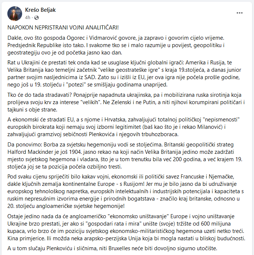
Task: Open the Krešo Beljak profile name link
Action: [41, 10]
